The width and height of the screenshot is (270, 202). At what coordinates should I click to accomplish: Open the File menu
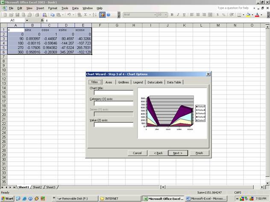[x=11, y=8]
